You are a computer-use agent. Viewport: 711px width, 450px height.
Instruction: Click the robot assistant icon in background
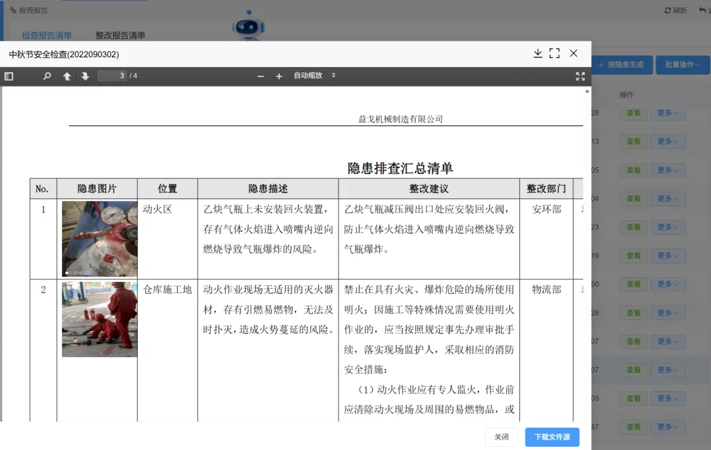(x=248, y=26)
